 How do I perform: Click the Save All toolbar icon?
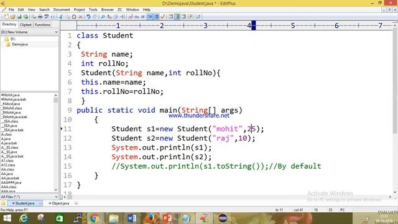coord(25,17)
